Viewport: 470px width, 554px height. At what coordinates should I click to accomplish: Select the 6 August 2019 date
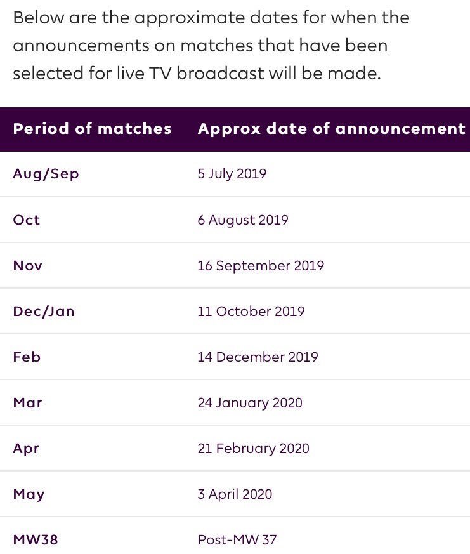coord(243,220)
